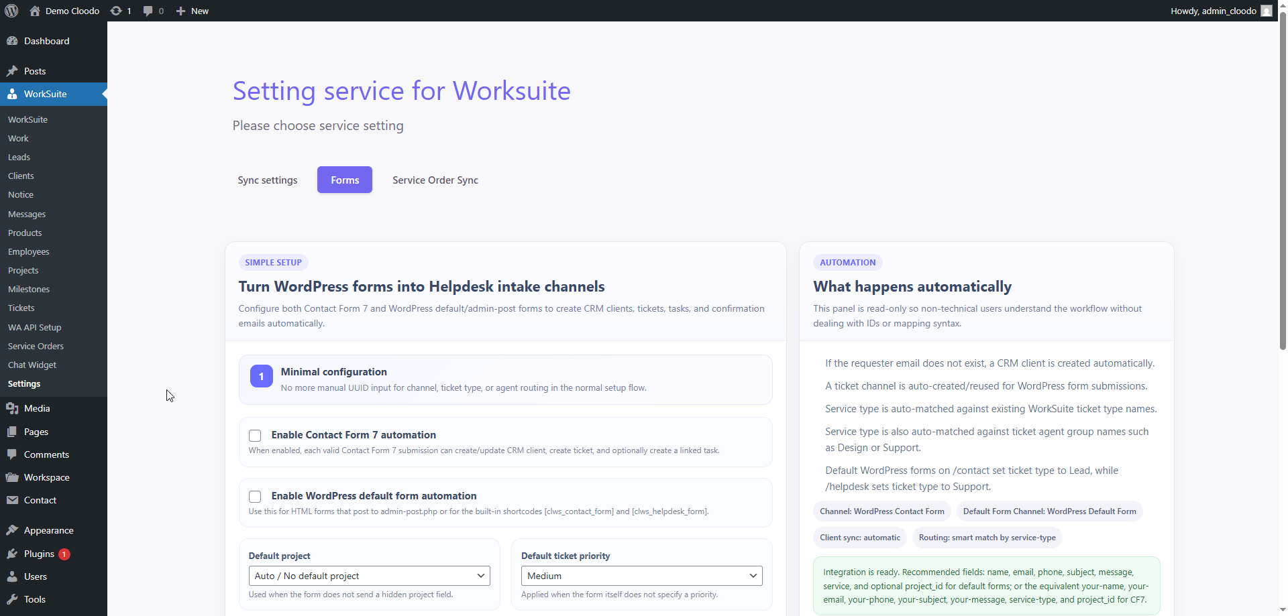
Task: Enable Contact Form 7 automation
Action: 254,436
